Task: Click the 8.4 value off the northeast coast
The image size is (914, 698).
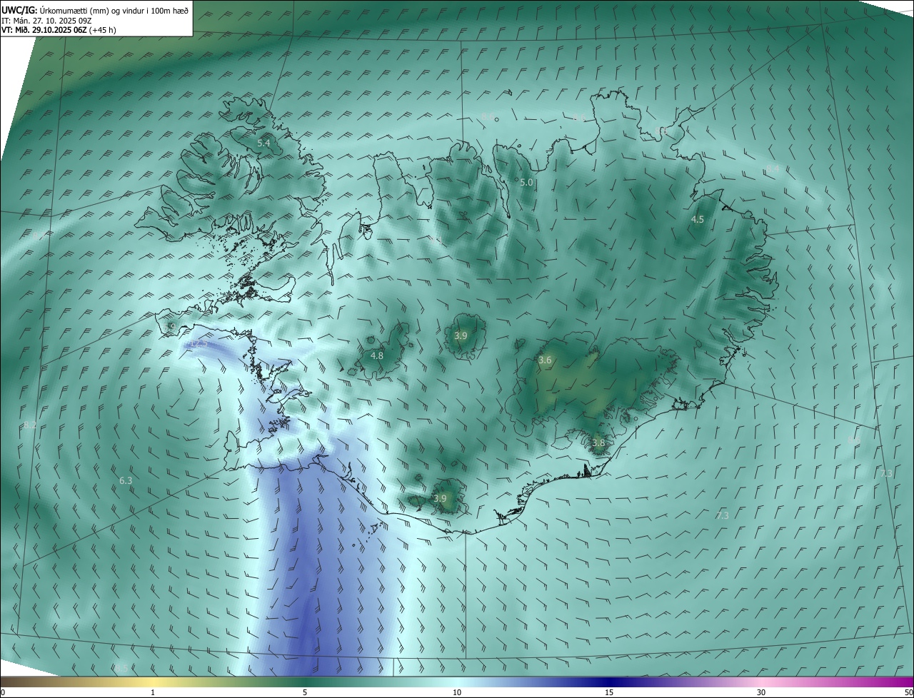Action: coord(773,168)
